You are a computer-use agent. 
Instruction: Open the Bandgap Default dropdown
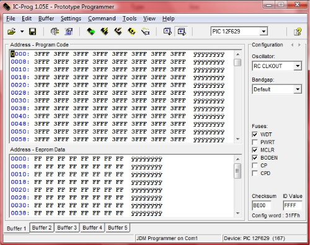coord(298,89)
